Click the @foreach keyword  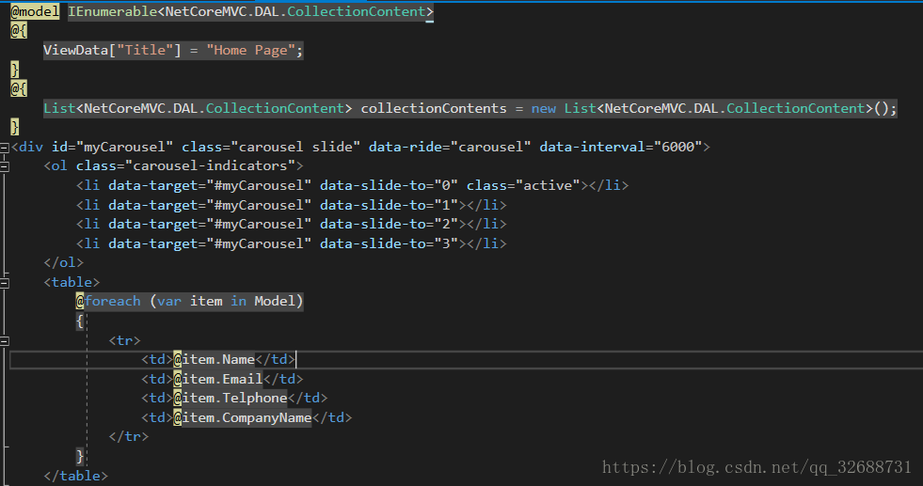click(x=108, y=301)
